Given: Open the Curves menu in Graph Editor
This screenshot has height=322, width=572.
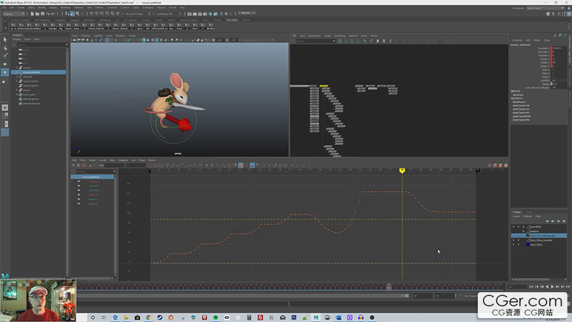Looking at the screenshot, I should tap(102, 160).
